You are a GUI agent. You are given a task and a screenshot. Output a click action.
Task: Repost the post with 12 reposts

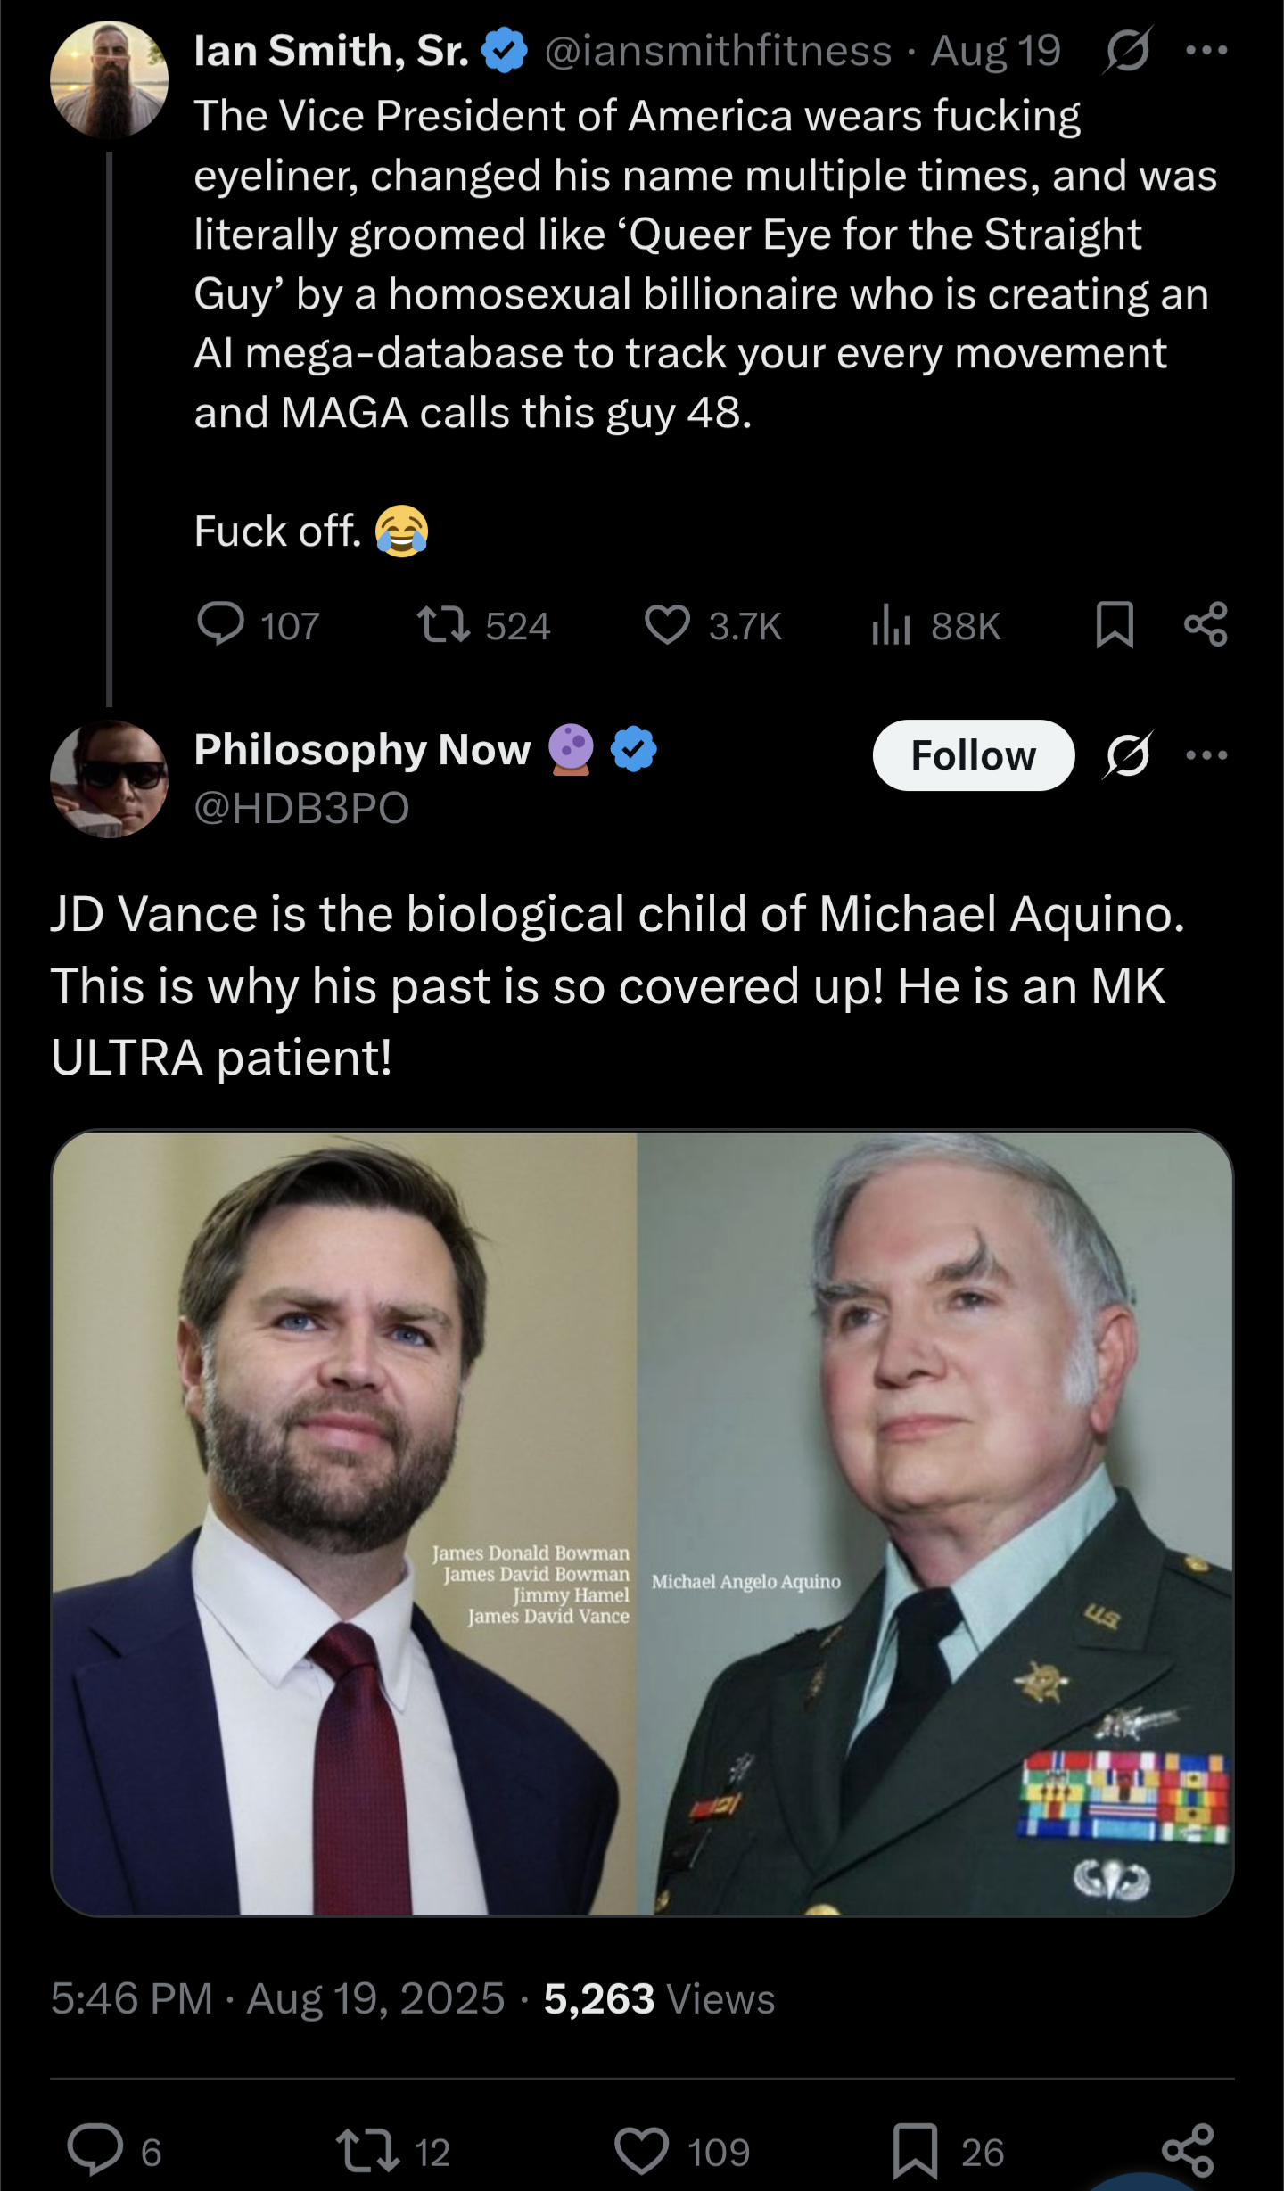[367, 2151]
